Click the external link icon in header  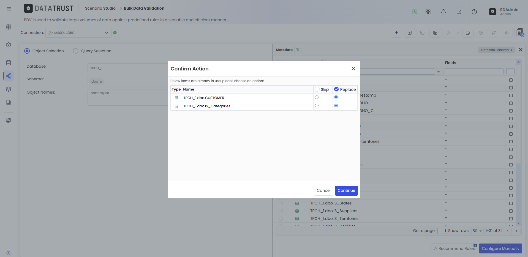click(459, 12)
